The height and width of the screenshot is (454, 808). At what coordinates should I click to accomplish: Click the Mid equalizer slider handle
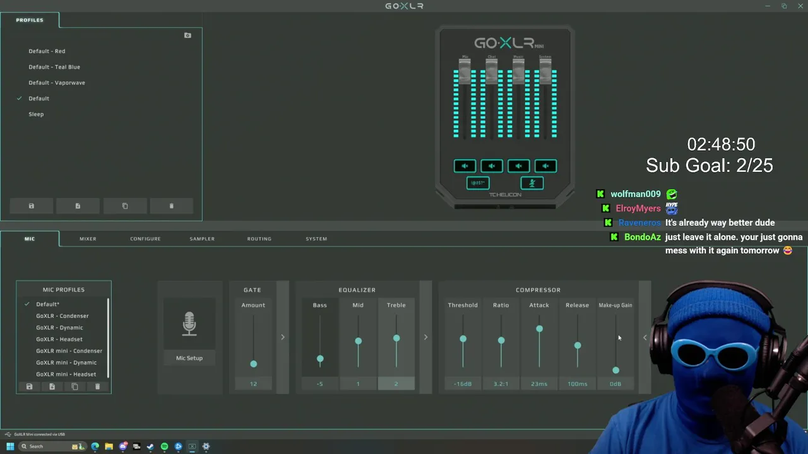pos(358,341)
